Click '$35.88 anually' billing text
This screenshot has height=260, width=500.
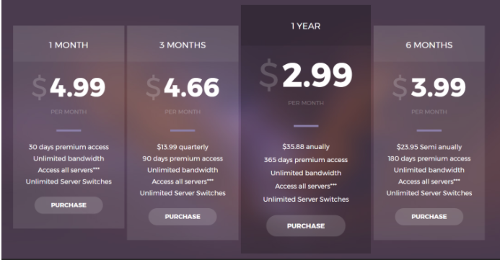pos(306,147)
